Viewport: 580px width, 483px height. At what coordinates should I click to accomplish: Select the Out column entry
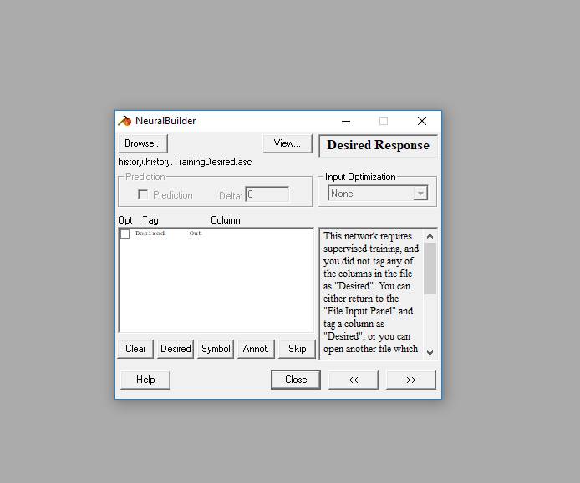(196, 234)
